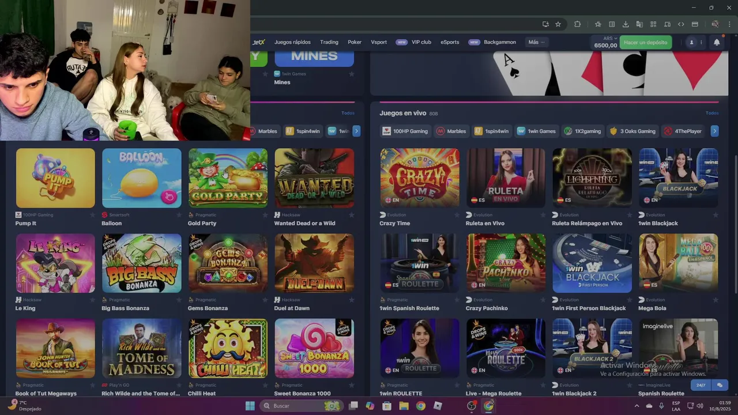Open the Chrome three-dot menu
Image resolution: width=738 pixels, height=415 pixels.
tap(728, 24)
